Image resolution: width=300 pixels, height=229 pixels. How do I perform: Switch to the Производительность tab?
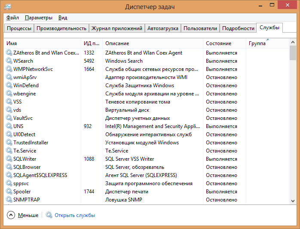61,28
